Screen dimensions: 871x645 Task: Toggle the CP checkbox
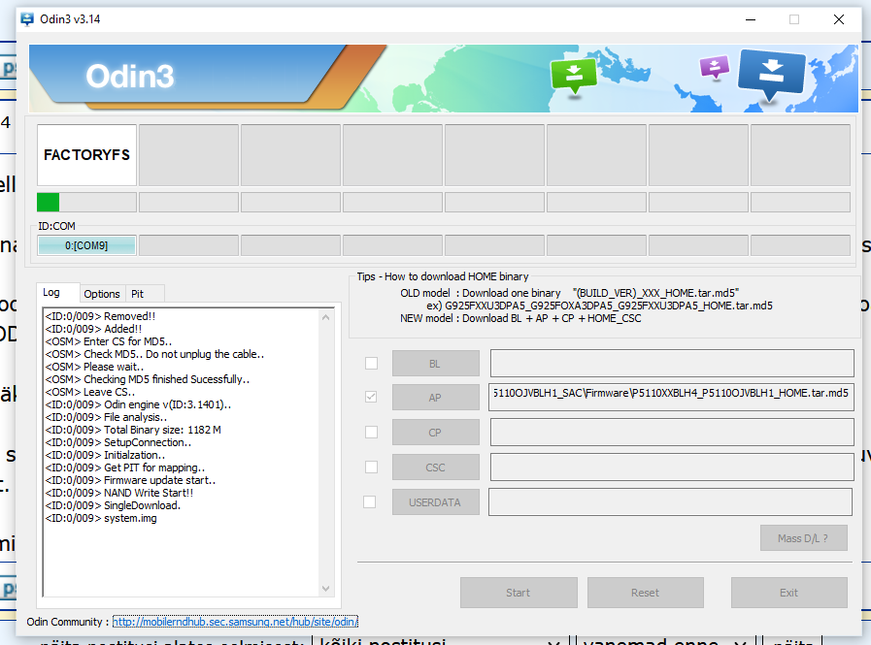371,432
